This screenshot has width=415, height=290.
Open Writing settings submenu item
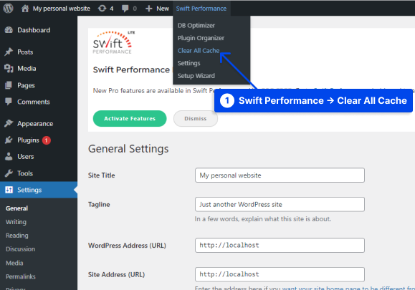16,222
